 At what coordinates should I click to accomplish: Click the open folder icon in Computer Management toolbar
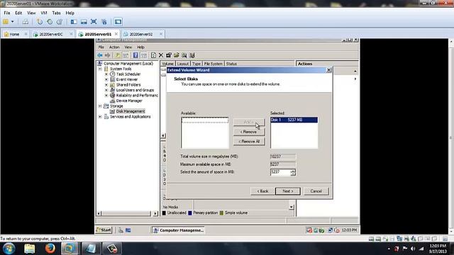pos(177,55)
